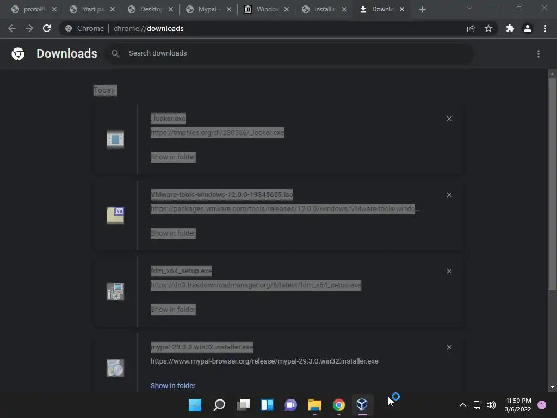
Task: Open the mypal-29.3.0.win32.installer.exe file link
Action: click(x=202, y=347)
